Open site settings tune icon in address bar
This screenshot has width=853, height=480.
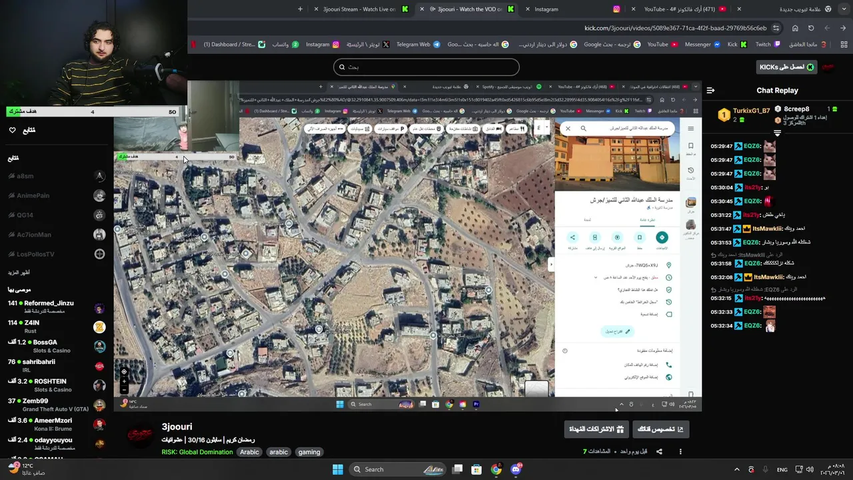click(x=776, y=28)
